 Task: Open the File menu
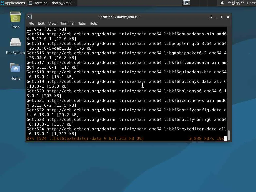pyautogui.click(x=31, y=23)
